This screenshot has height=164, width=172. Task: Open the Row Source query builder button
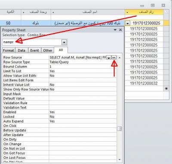pos(114,58)
